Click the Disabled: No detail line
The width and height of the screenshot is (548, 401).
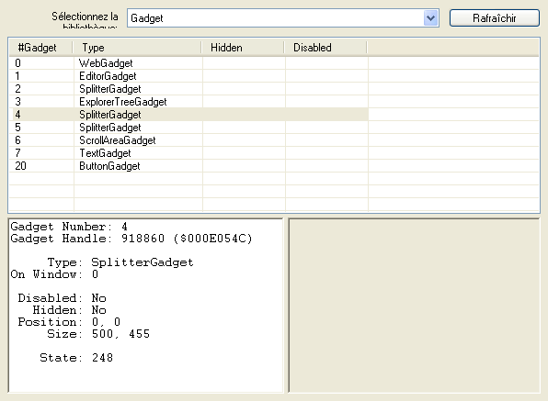click(62, 298)
